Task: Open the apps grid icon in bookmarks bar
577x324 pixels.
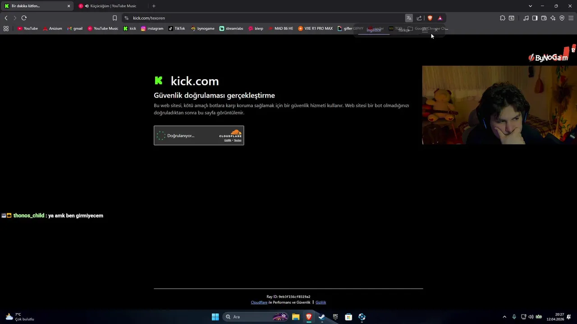Action: pos(6,28)
